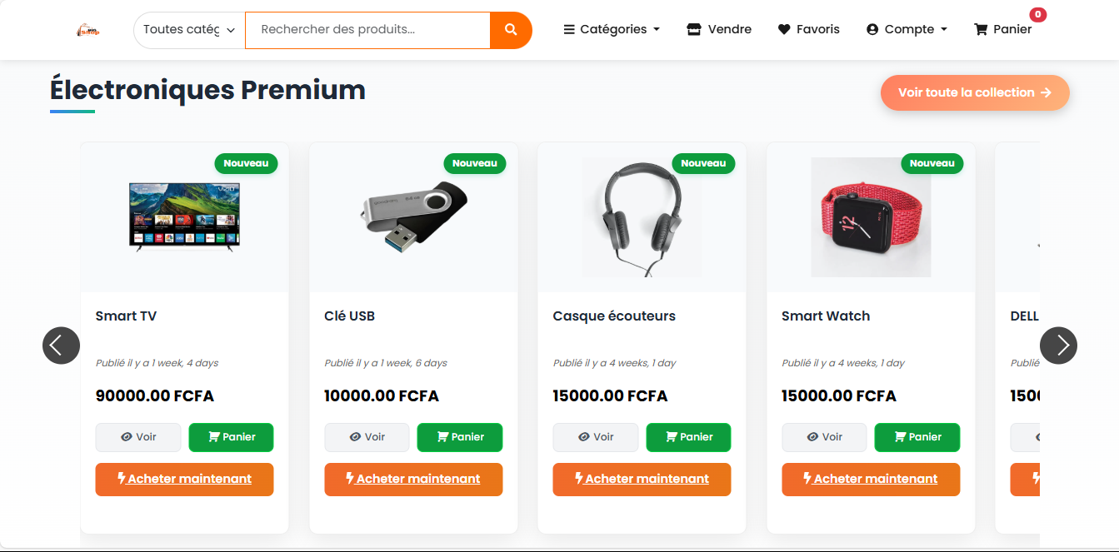Add Casque écouteurs to Panier

[688, 437]
